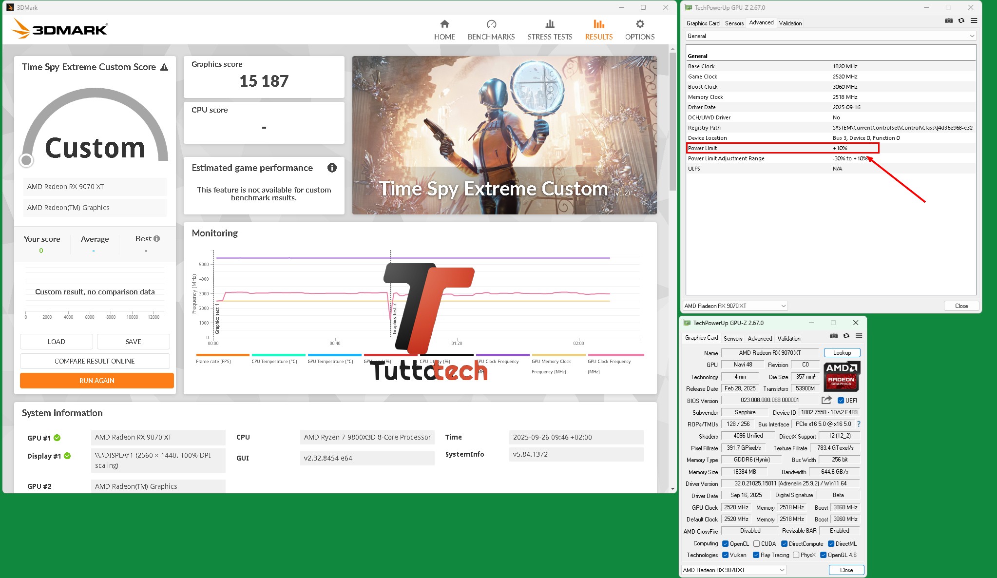The height and width of the screenshot is (578, 997).
Task: Open the GPU-Z hamburger menu
Action: pos(974,20)
